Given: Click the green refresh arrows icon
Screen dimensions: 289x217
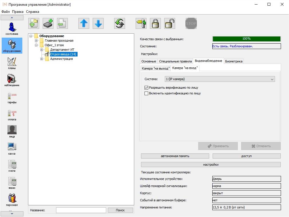Looking at the screenshot, I should 120,23.
